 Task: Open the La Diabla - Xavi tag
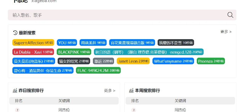pyautogui.click(x=33, y=52)
